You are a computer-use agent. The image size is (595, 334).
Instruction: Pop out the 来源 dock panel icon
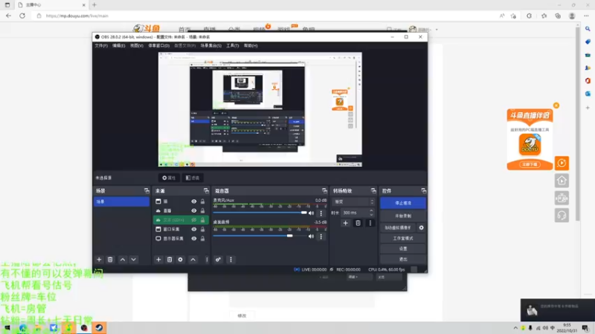tap(206, 191)
